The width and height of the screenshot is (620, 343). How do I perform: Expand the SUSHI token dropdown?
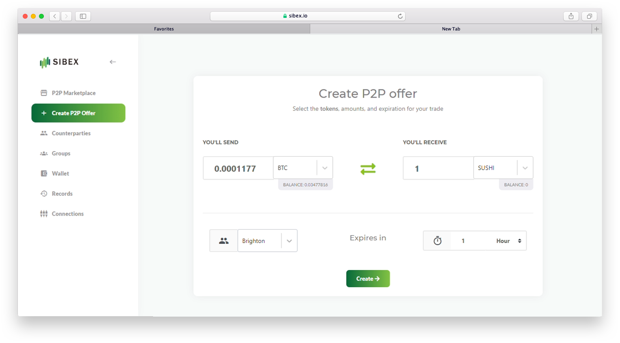pyautogui.click(x=525, y=168)
